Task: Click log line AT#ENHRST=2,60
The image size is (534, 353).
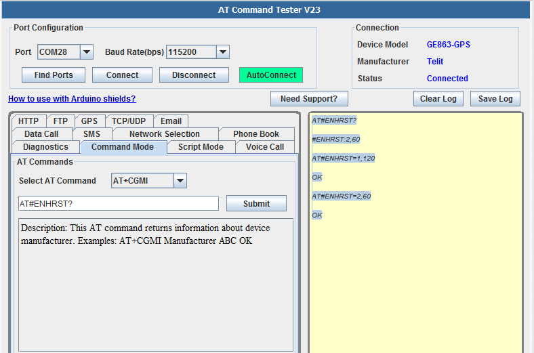Action: (342, 196)
